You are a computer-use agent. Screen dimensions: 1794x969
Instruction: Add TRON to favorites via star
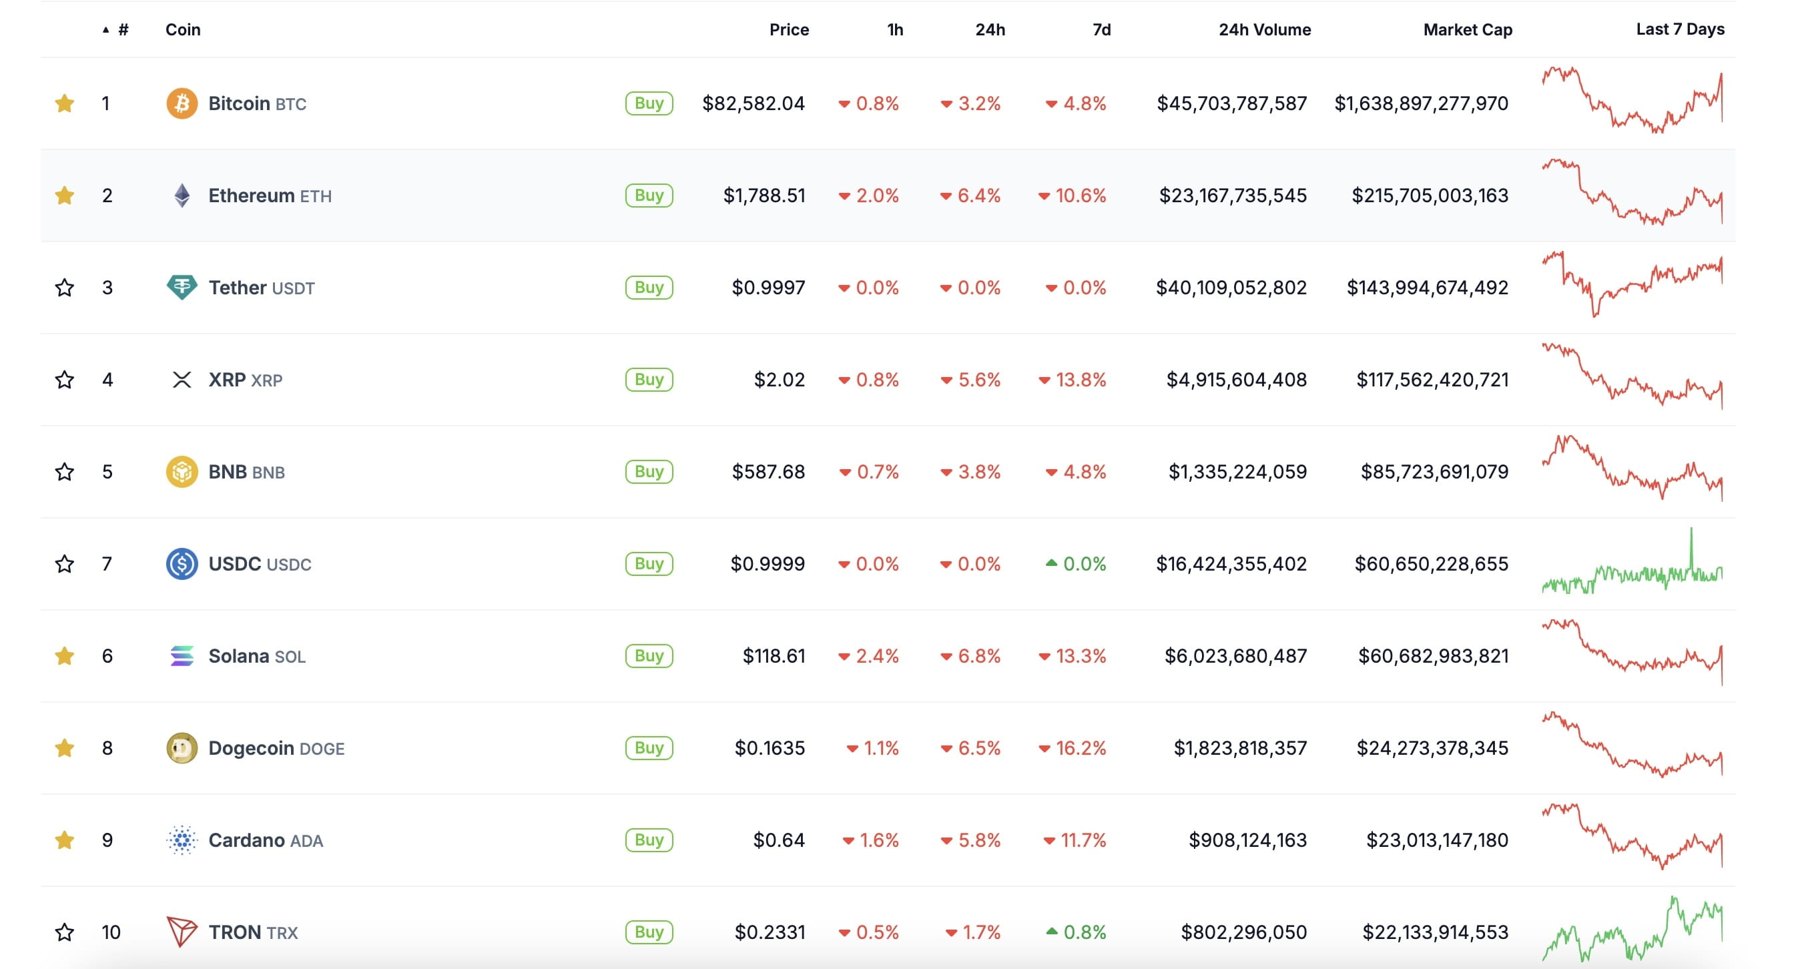[65, 932]
